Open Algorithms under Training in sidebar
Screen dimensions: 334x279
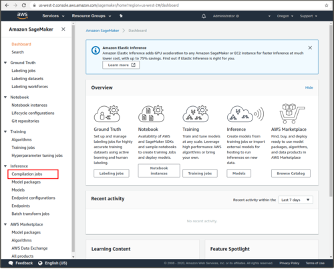tap(21, 139)
